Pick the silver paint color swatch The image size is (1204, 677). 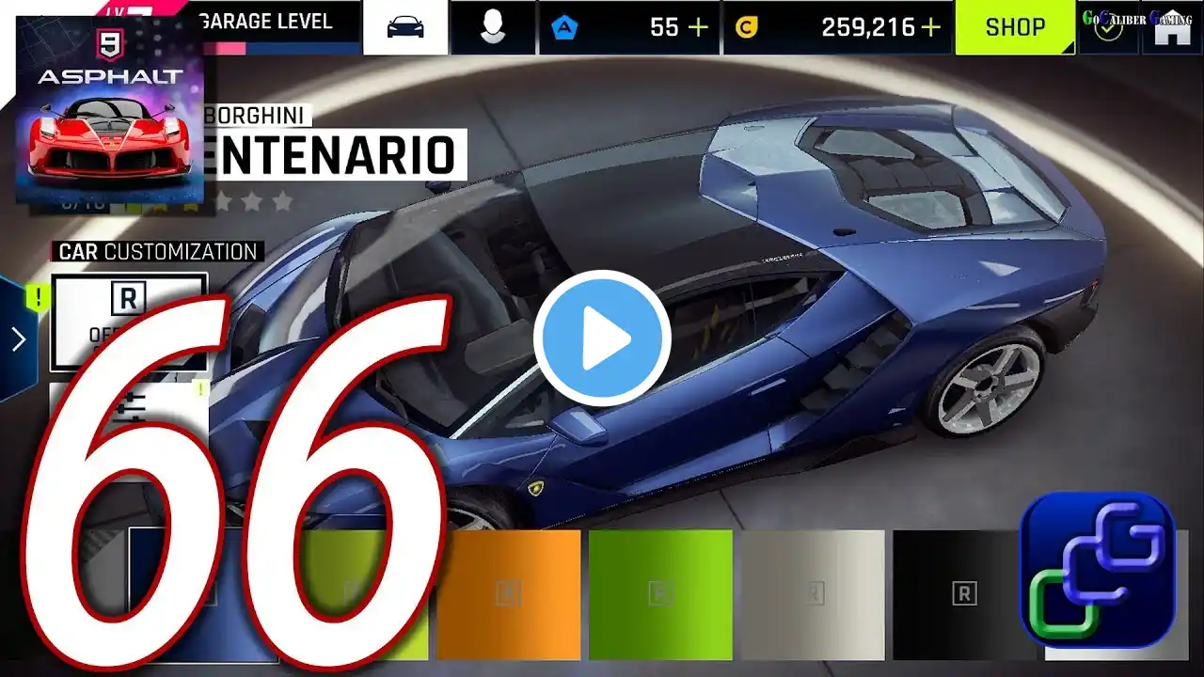tap(813, 594)
